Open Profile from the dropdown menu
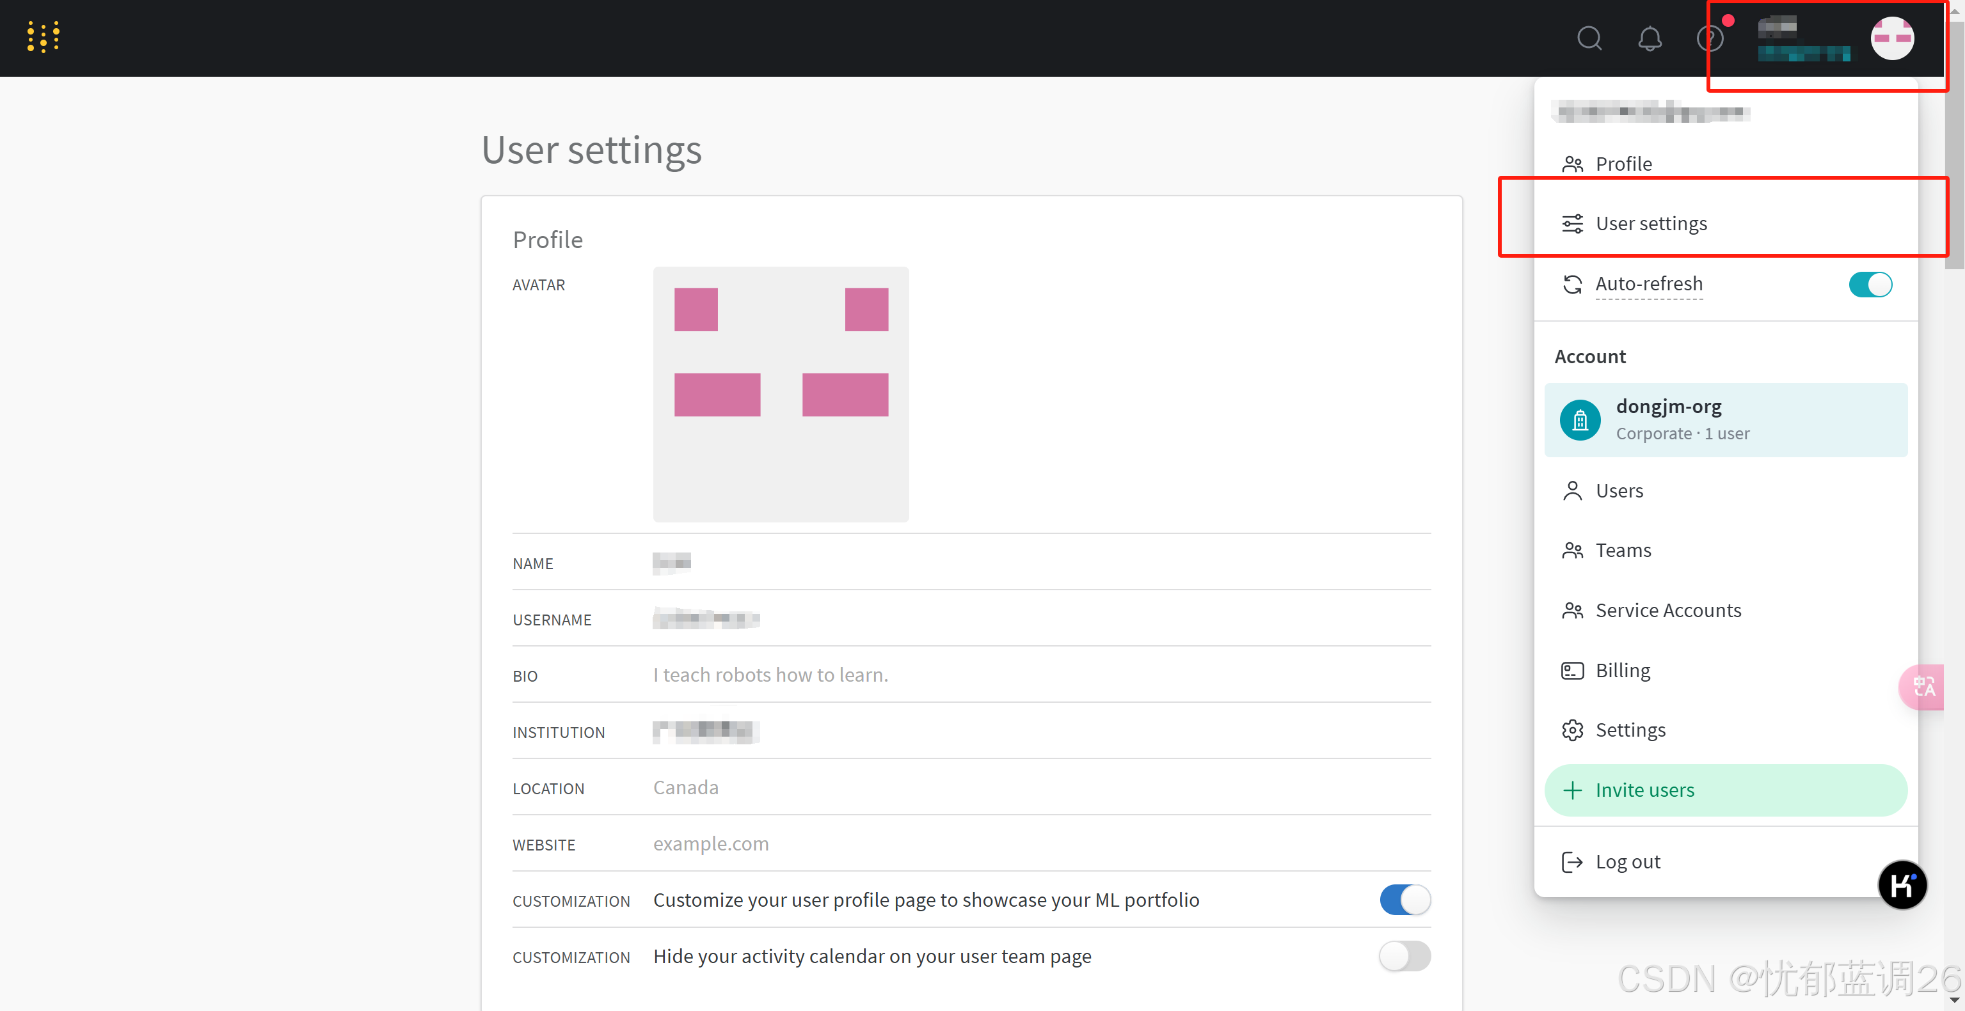The image size is (1965, 1011). [1623, 164]
